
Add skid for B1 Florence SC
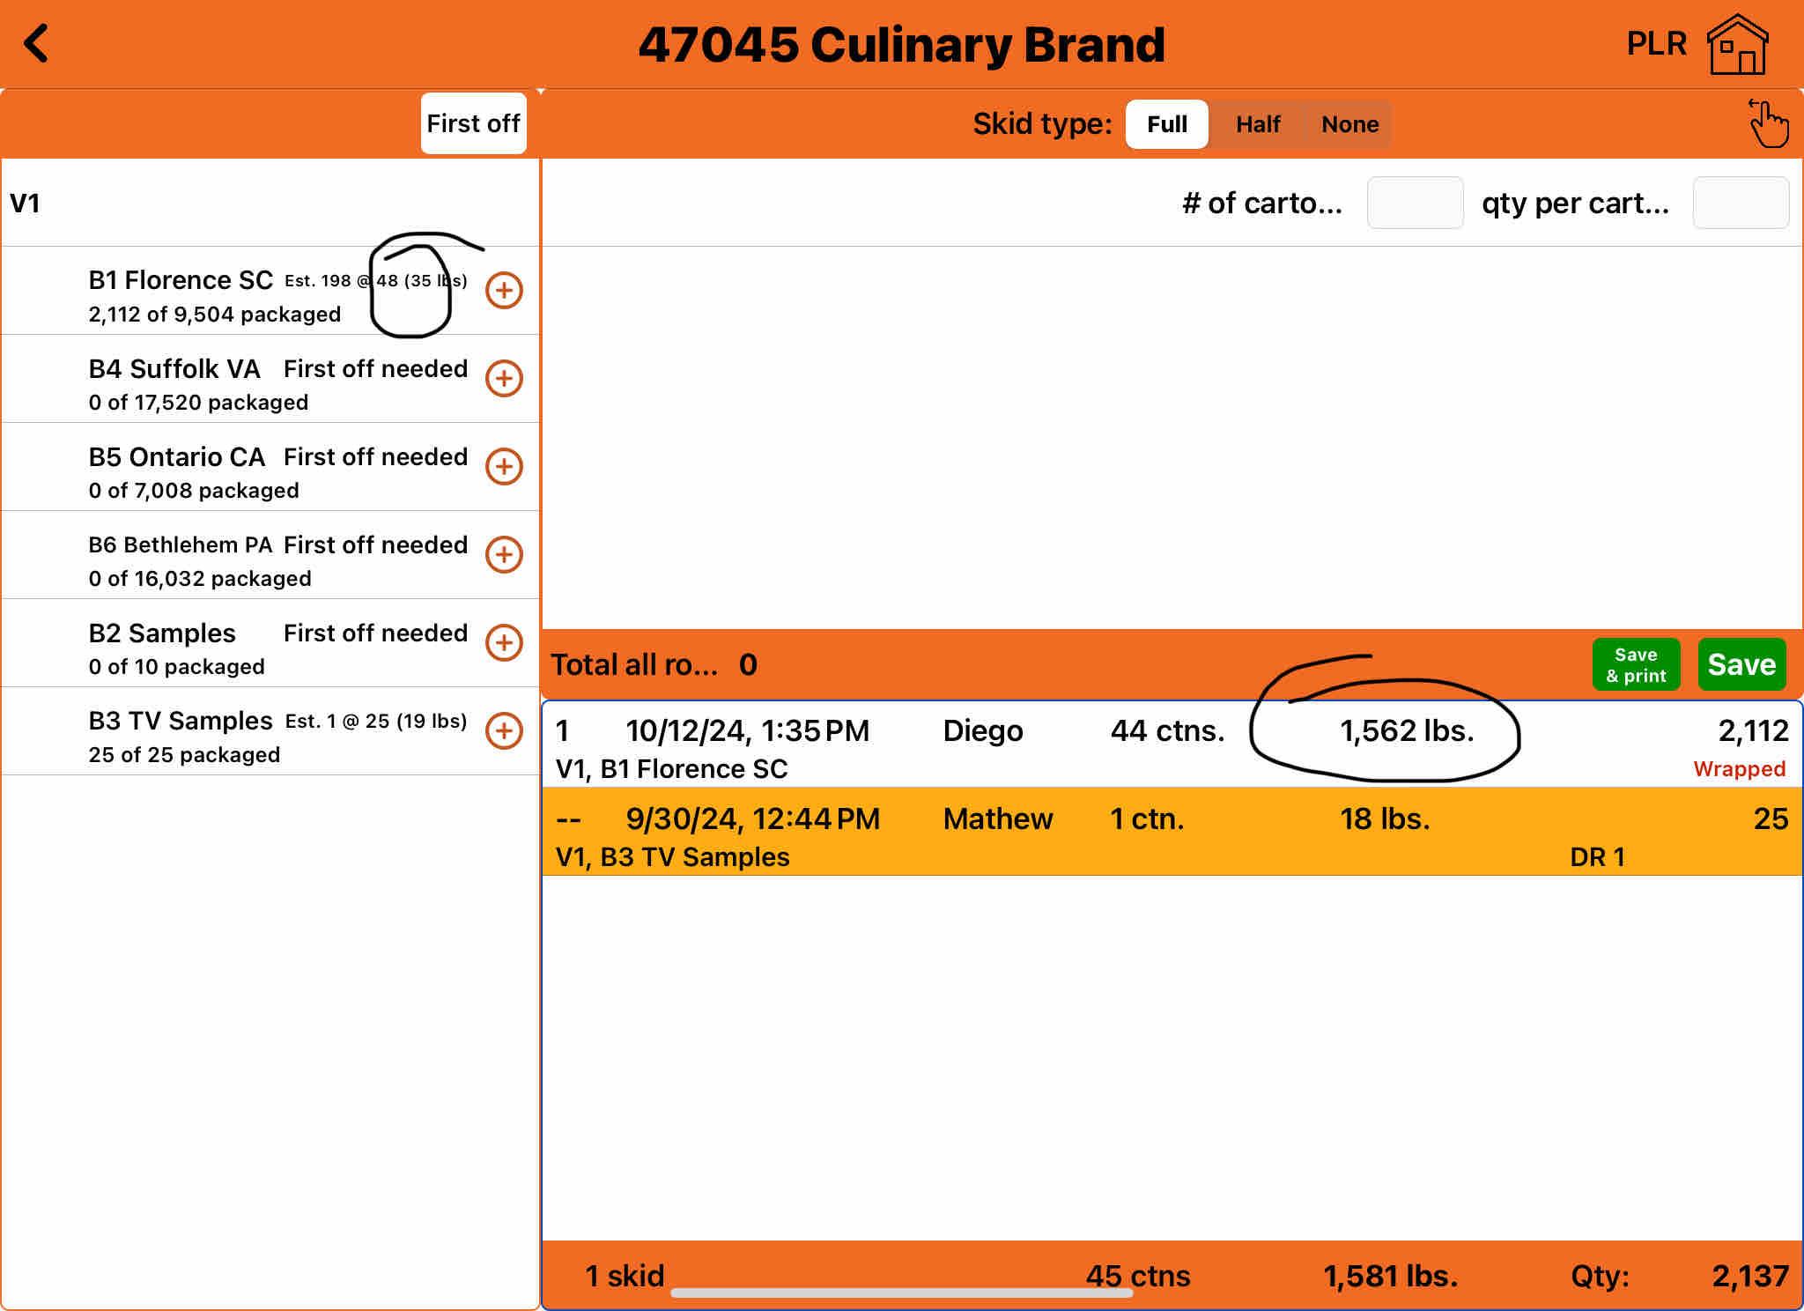504,290
